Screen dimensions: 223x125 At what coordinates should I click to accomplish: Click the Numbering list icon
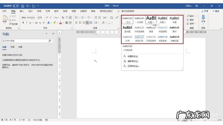(82, 17)
